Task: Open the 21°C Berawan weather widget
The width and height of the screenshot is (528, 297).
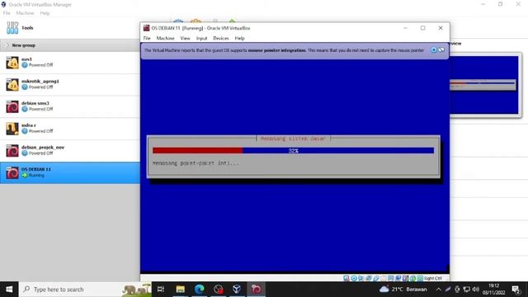Action: (403, 290)
